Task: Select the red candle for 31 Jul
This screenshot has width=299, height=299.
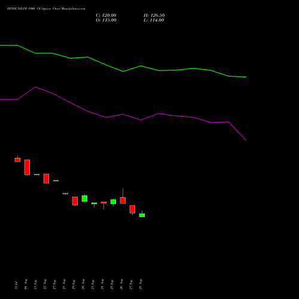Action: 17,160
